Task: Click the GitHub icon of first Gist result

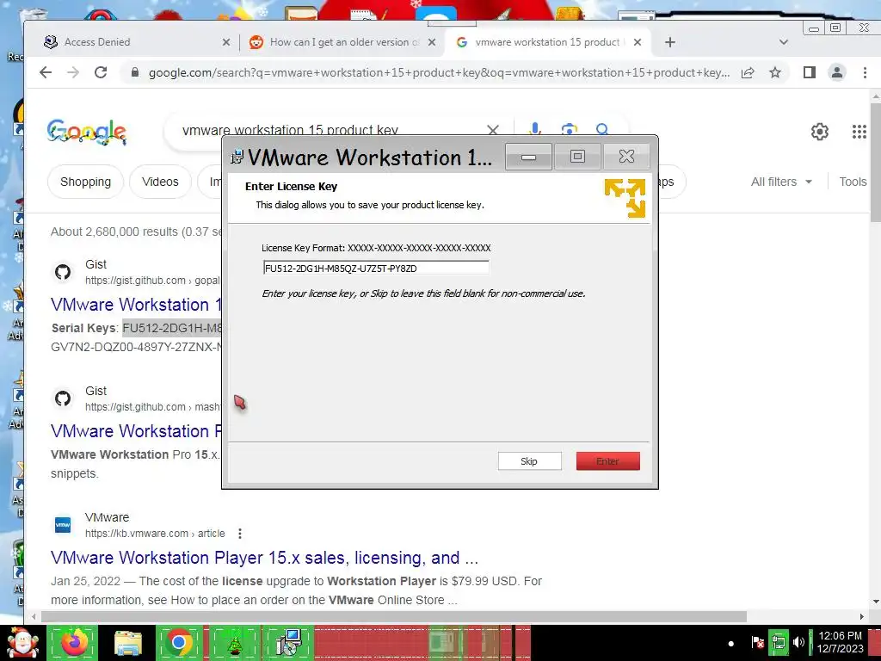Action: [x=63, y=272]
